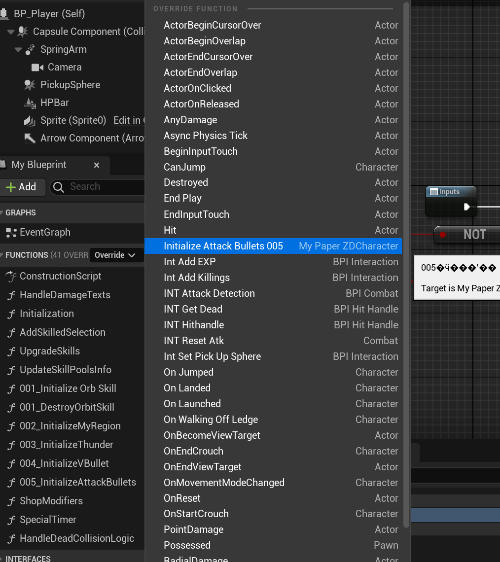
Task: Click the NOT node red input pin
Action: click(443, 235)
